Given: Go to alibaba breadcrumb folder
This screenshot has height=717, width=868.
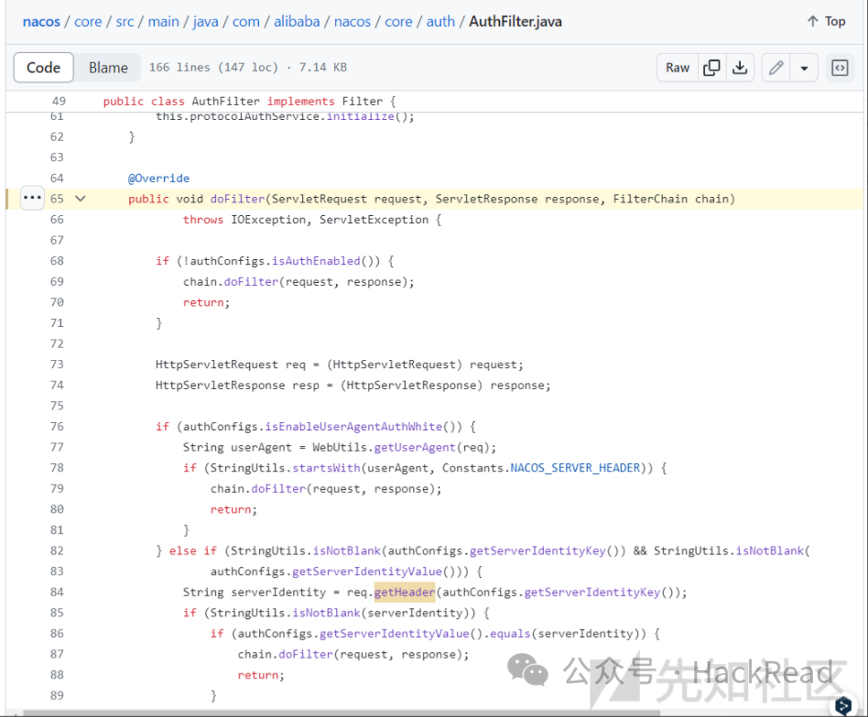Looking at the screenshot, I should click(x=297, y=22).
